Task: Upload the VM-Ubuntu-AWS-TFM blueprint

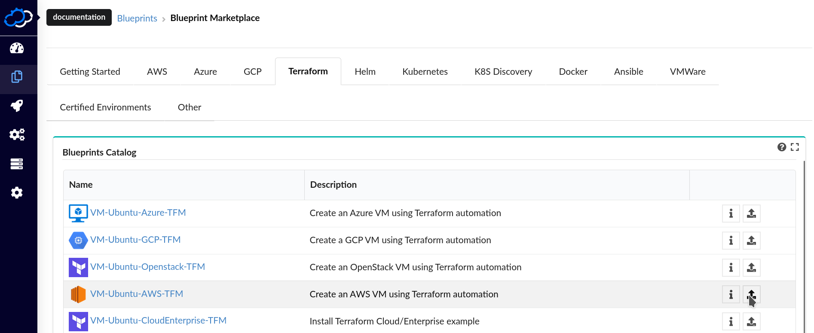Action: [x=751, y=294]
